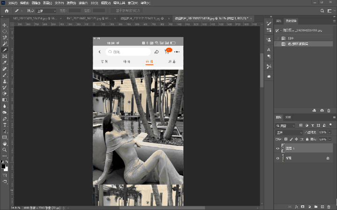Click the 基于参考线的切片 button
This screenshot has height=210, width=337.
pos(127,10)
